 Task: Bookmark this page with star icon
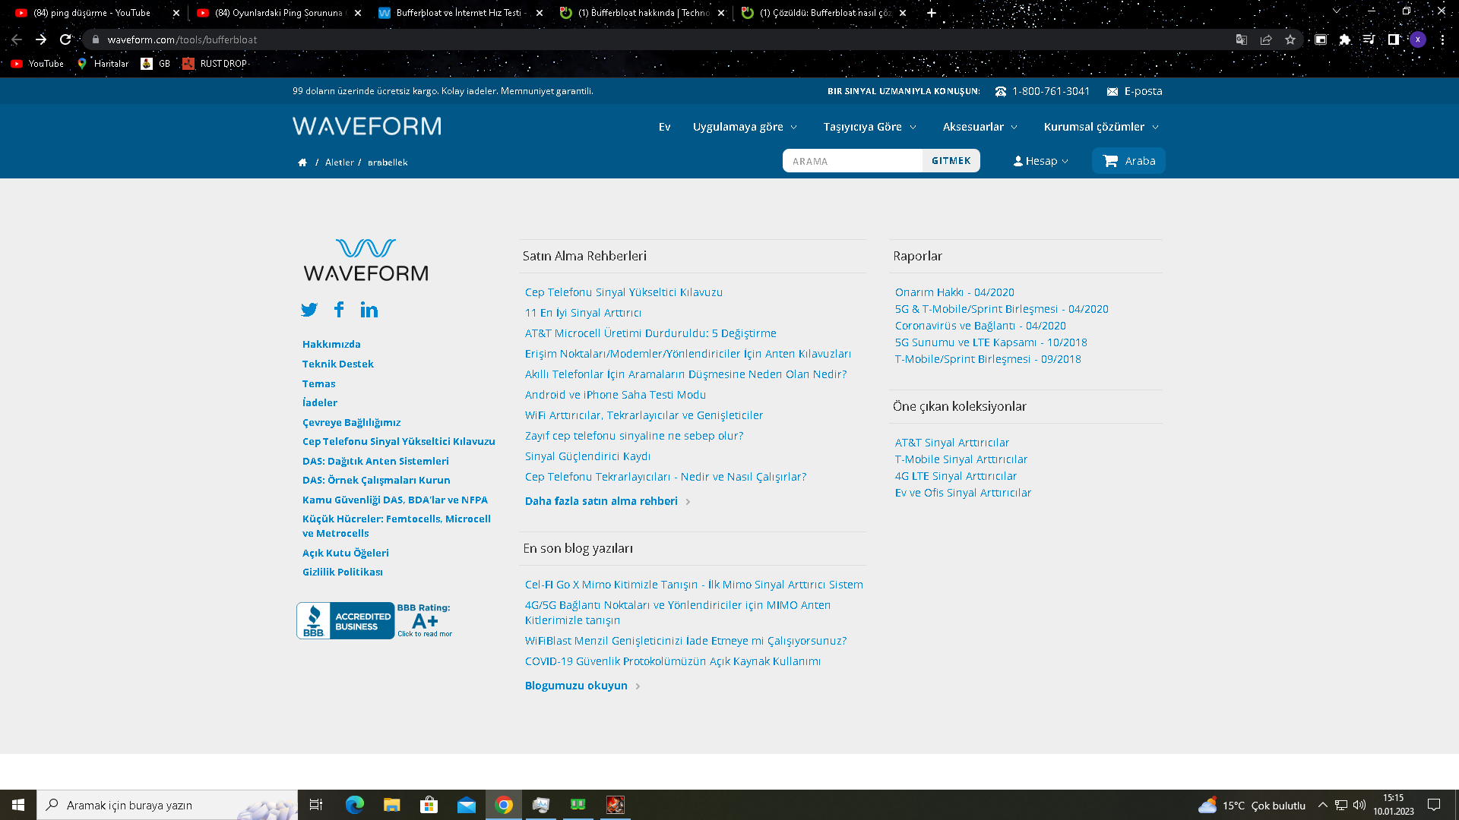[1290, 39]
